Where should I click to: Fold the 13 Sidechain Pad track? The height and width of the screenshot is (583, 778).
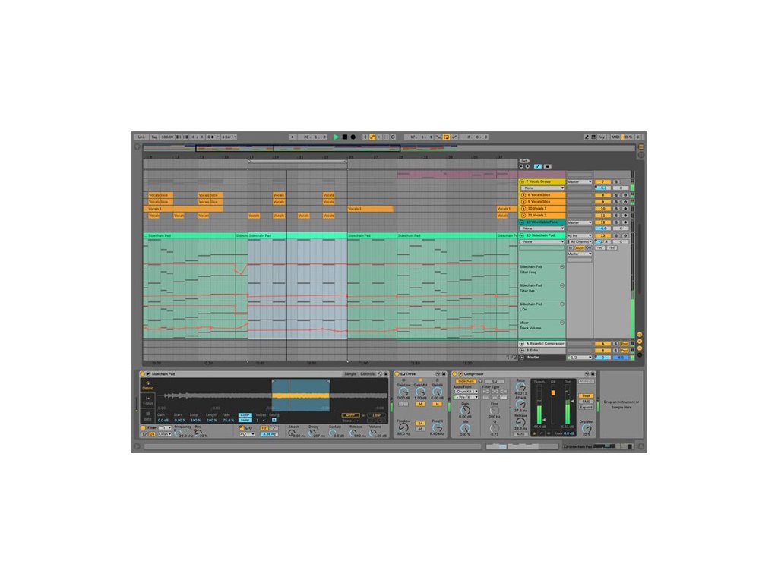(522, 235)
